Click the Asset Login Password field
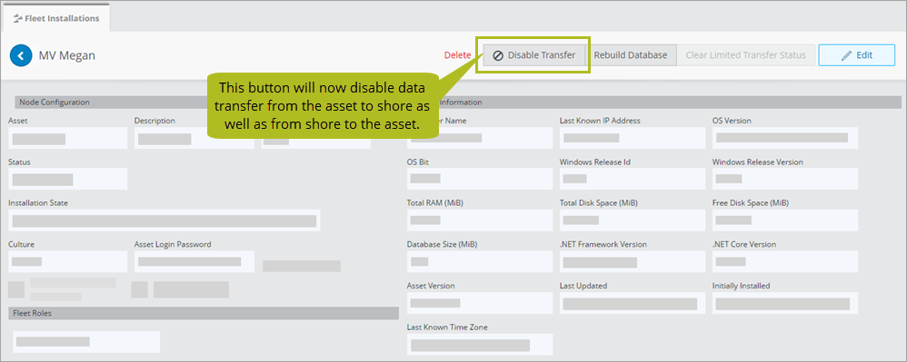This screenshot has width=907, height=362. [x=194, y=261]
